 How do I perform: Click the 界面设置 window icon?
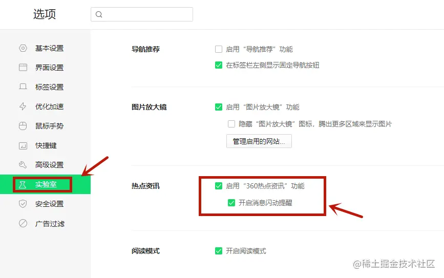coord(23,68)
